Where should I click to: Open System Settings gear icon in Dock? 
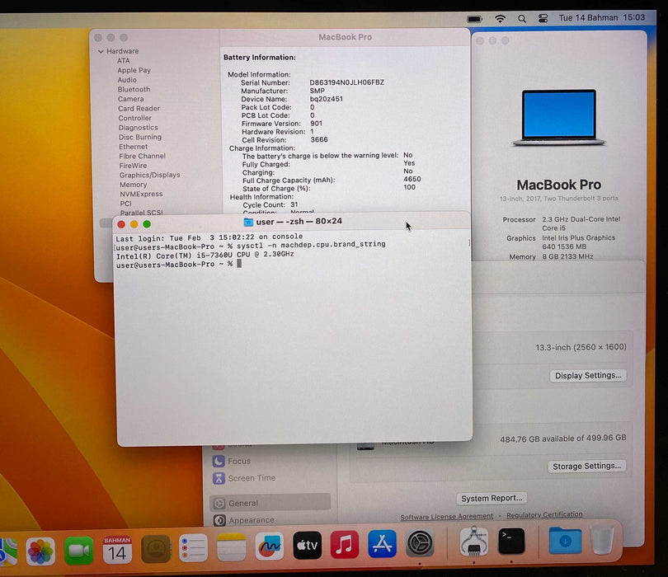(420, 543)
